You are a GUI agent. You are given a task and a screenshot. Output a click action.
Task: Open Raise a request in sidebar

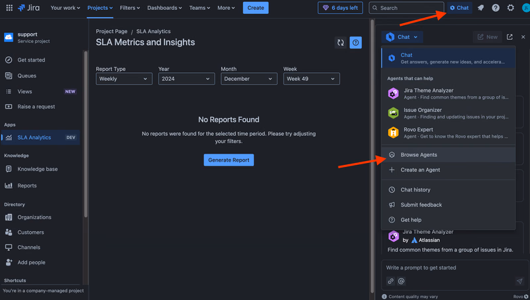tap(40, 107)
